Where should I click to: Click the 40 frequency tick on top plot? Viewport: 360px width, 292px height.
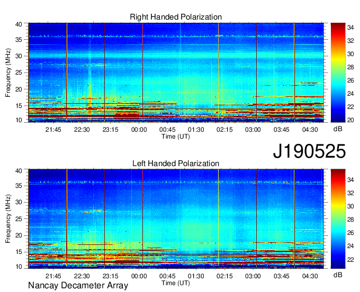tap(19, 24)
